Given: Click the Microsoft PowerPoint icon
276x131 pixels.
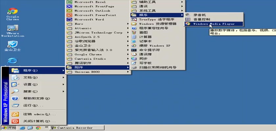Looking at the screenshot, I should pyautogui.click(x=70, y=15).
